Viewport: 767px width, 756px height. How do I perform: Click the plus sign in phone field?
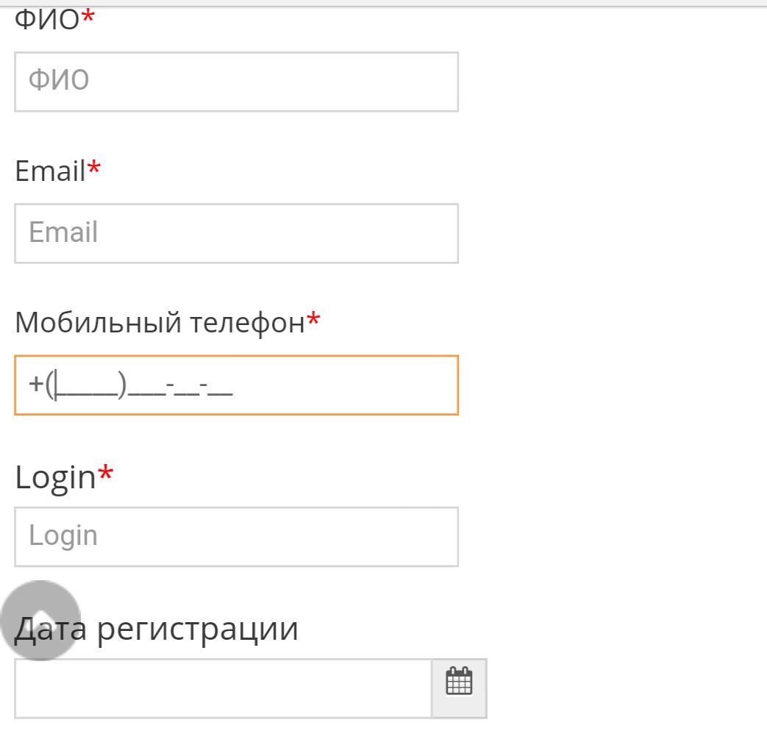coord(36,383)
